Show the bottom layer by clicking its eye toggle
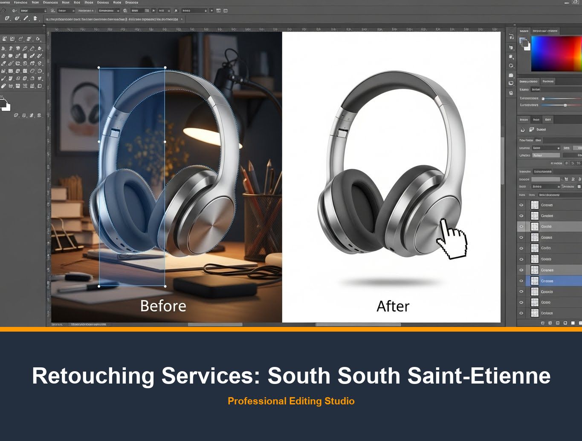This screenshot has height=441, width=582. 521,313
